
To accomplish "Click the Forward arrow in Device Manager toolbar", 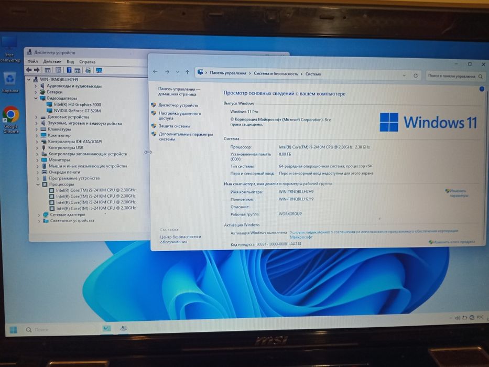I will 37,70.
